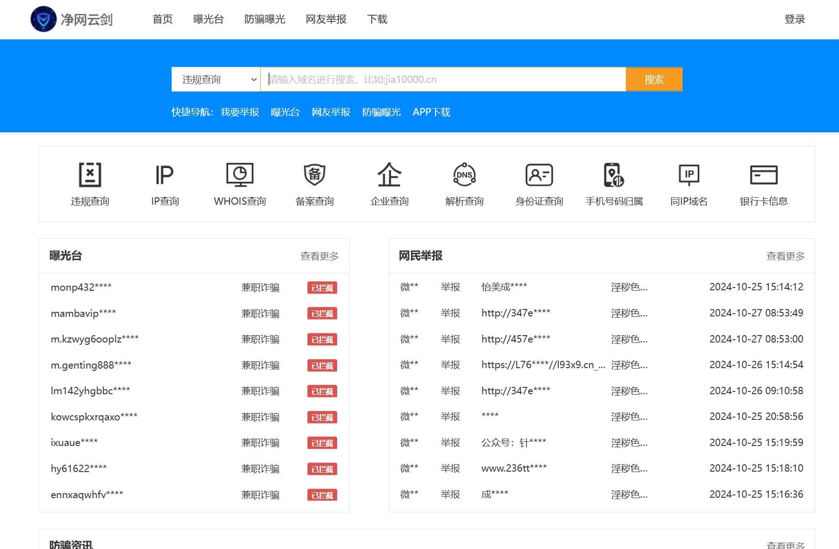This screenshot has height=549, width=839.
Task: Select the m.kzwyg6ooplz**** exposure entry
Action: pyautogui.click(x=95, y=339)
